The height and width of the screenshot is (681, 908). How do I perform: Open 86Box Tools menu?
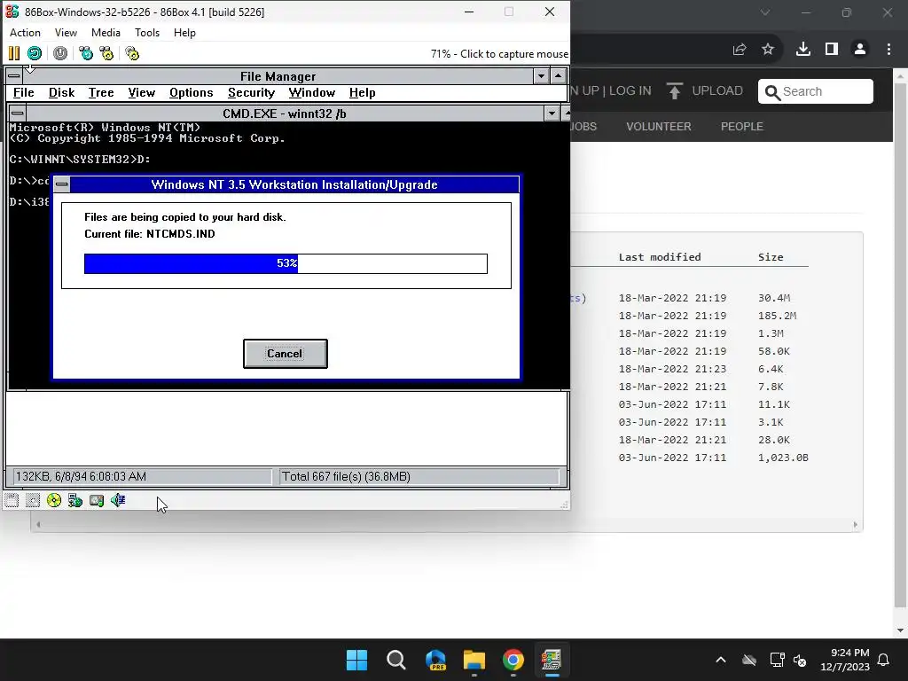(147, 33)
